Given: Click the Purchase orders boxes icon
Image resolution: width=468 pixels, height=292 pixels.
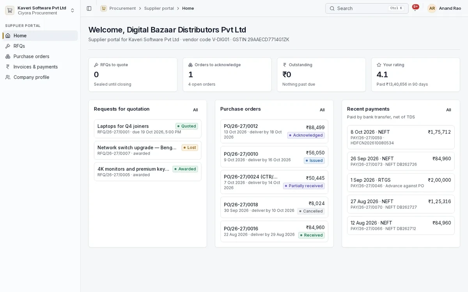Looking at the screenshot, I should [x=8, y=56].
